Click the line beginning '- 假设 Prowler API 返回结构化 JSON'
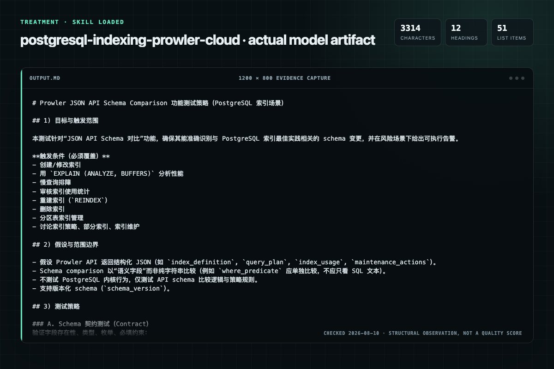Viewport: 554px width, 369px height. pos(235,262)
